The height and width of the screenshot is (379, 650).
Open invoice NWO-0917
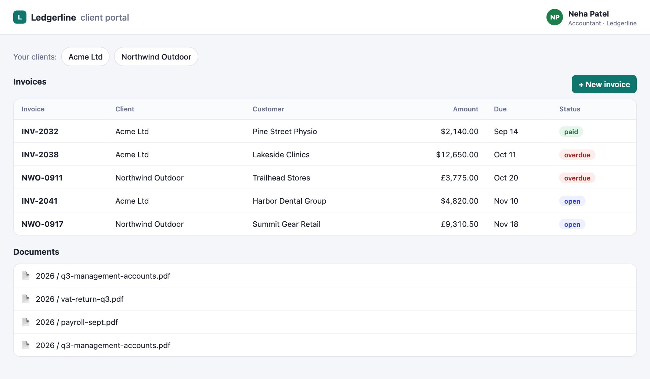(x=43, y=224)
